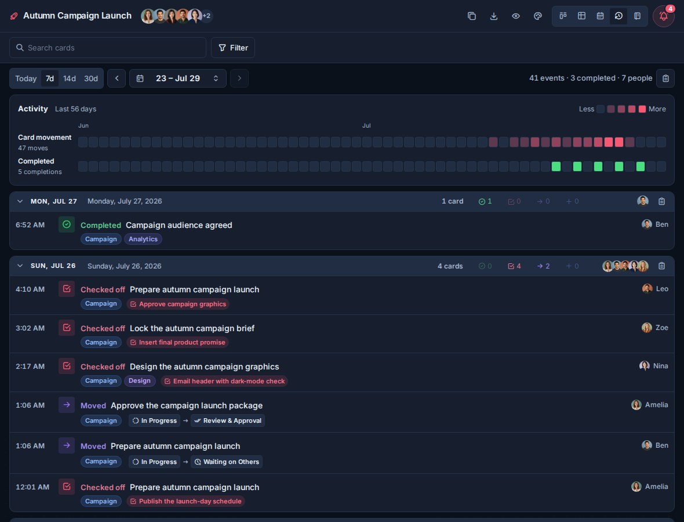Click 'Publish the launch-day schedule' checklist chip
The height and width of the screenshot is (522, 684).
(186, 501)
